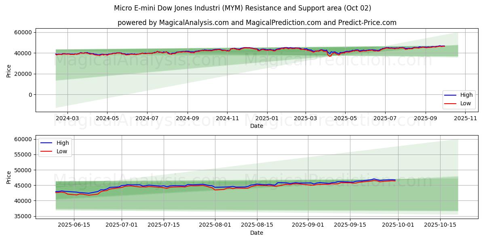Select the Low label in lower chart legend

(x=61, y=151)
